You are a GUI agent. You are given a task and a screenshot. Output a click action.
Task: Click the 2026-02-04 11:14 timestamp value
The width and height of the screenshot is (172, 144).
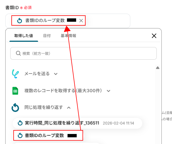[x=118, y=123]
